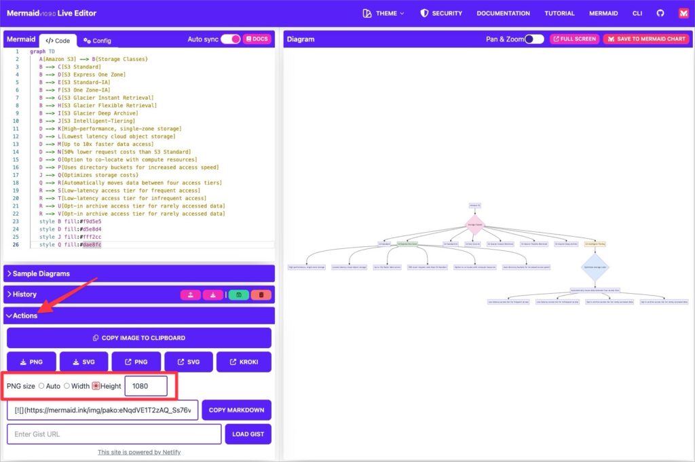
Task: Select the Height PNG size option
Action: point(96,386)
